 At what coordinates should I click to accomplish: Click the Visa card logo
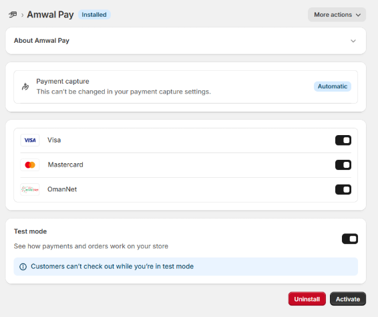[30, 140]
